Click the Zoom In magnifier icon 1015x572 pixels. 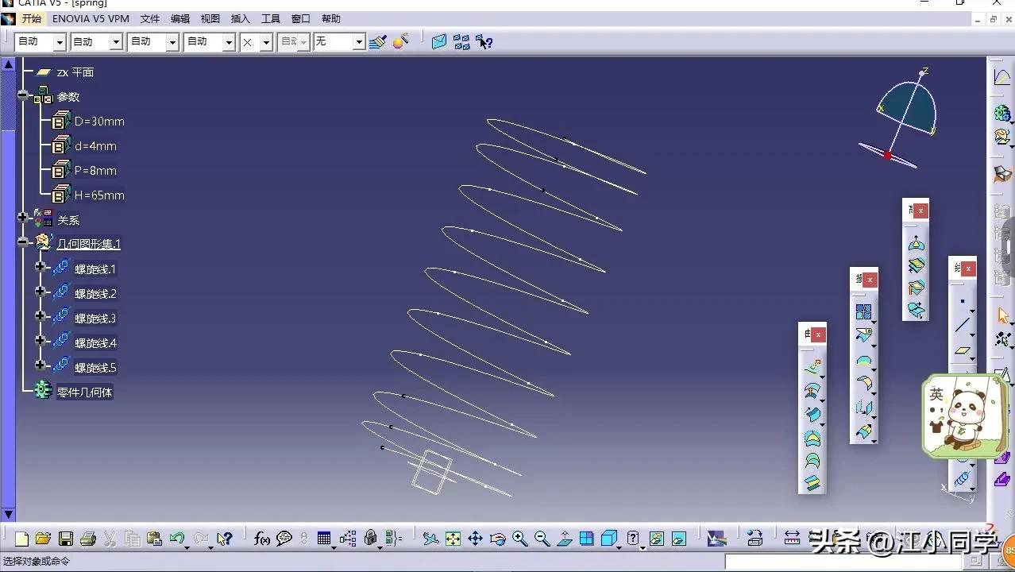[x=520, y=539]
